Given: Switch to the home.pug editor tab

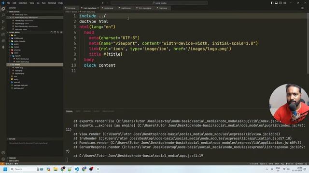Looking at the screenshot, I should [x=71, y=8].
